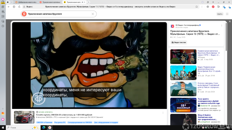Open the globe extension icon
The height and width of the screenshot is (130, 232).
208,7
